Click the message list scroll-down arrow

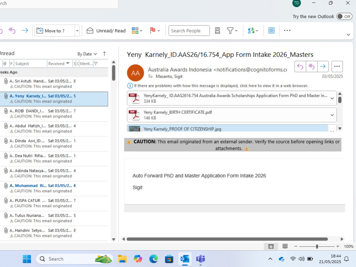coord(114,239)
